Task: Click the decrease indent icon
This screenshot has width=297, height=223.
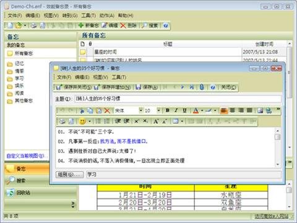Action: click(118, 121)
